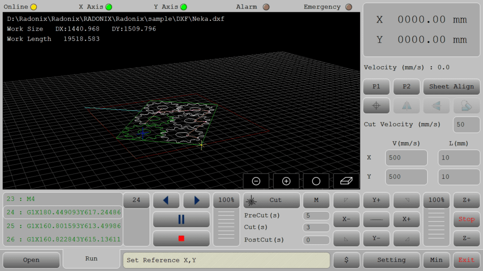Click the red Stop button

[x=466, y=219]
